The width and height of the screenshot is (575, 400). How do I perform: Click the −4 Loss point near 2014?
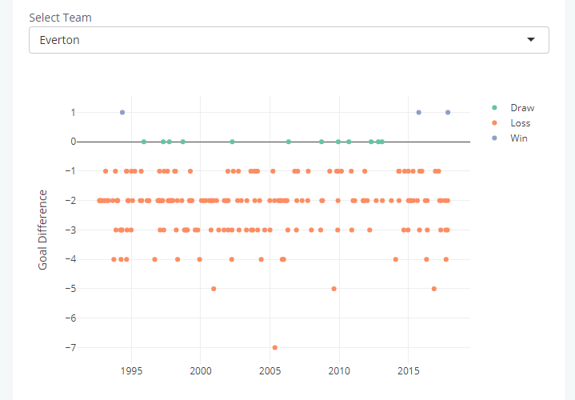point(396,259)
